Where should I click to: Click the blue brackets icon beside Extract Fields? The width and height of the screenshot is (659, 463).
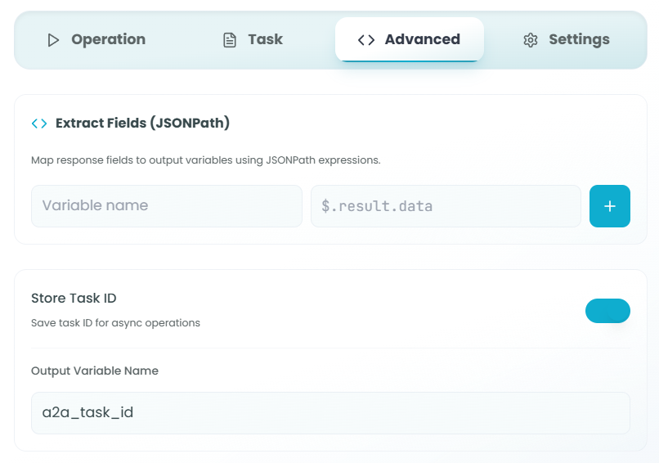click(x=39, y=124)
